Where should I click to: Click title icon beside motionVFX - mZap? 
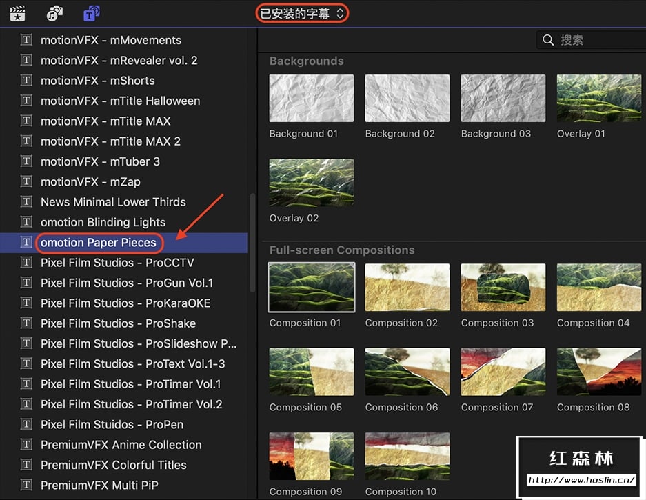[x=26, y=181]
